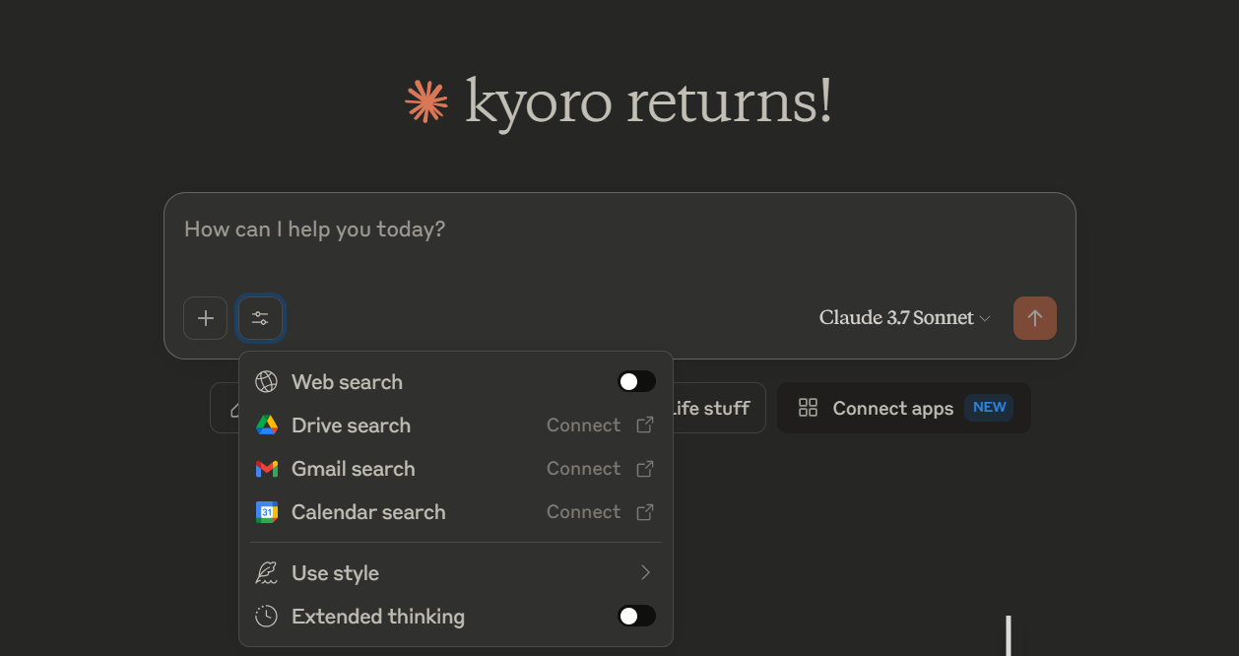Connect Drive search
Viewport: 1239px width, 656px height.
[600, 426]
